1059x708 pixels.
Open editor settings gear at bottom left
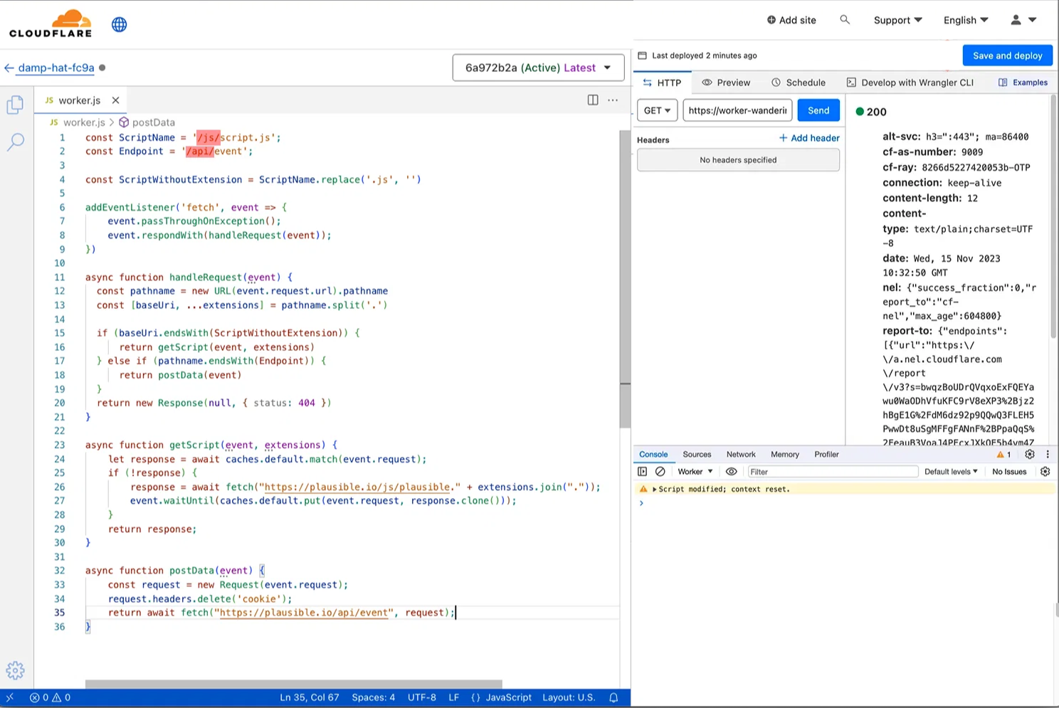click(15, 670)
